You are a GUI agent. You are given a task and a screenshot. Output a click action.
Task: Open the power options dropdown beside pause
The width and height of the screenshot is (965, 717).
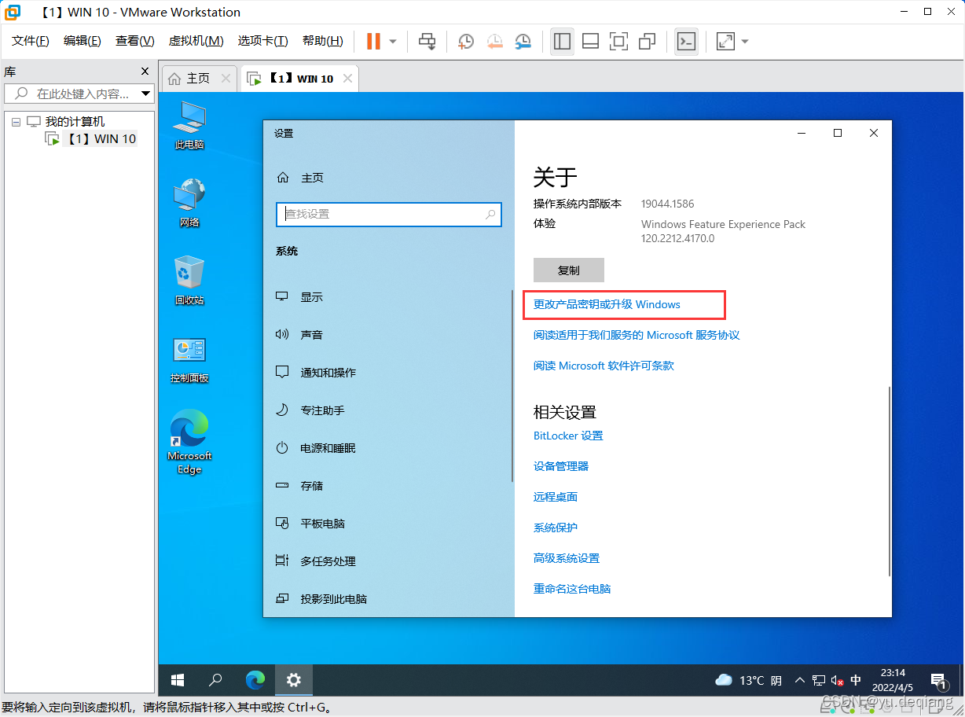(x=393, y=41)
